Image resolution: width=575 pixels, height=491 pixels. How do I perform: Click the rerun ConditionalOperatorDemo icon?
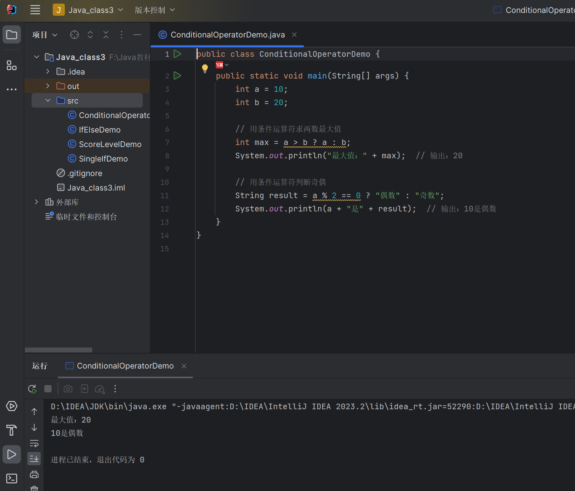(x=32, y=389)
